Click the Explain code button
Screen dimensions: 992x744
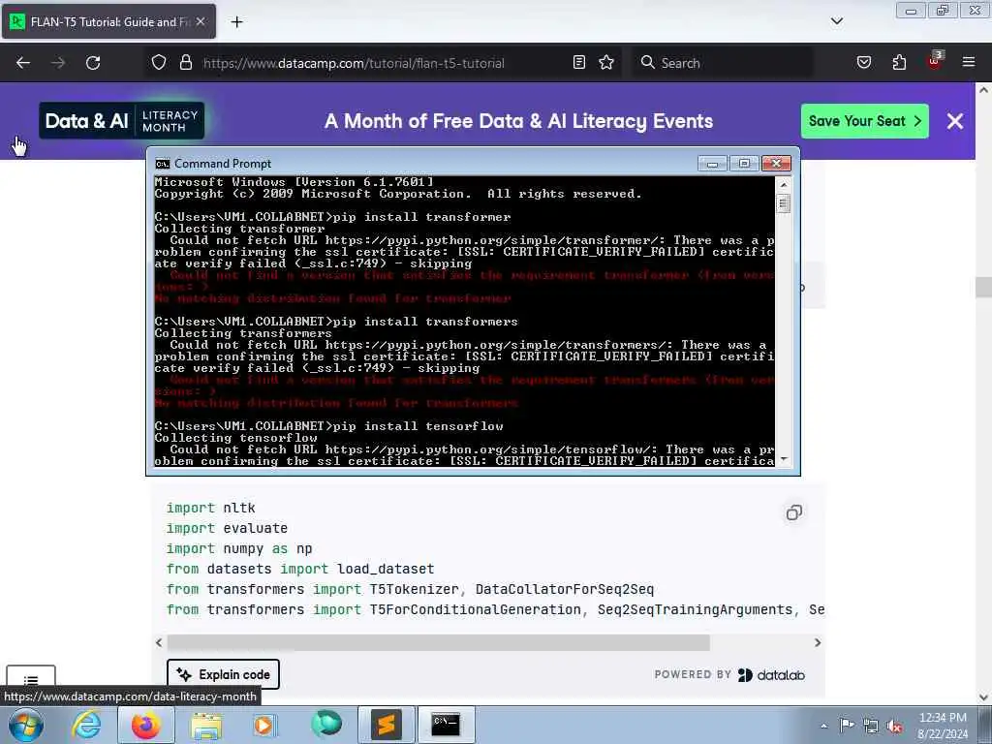[224, 674]
